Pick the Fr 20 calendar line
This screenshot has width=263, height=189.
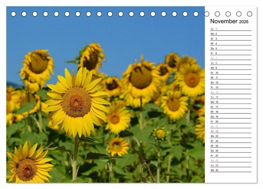tap(230, 121)
